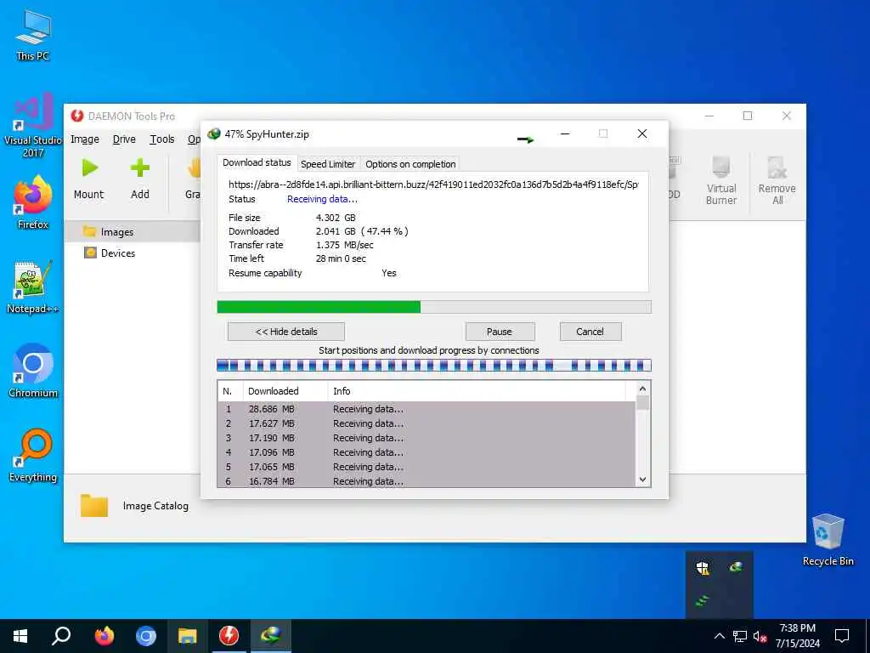Open the Image menu in DAEMON Tools

85,139
